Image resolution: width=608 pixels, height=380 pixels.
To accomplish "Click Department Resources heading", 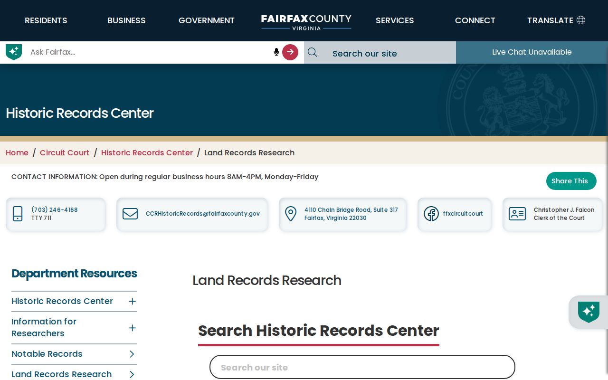I will [x=74, y=274].
